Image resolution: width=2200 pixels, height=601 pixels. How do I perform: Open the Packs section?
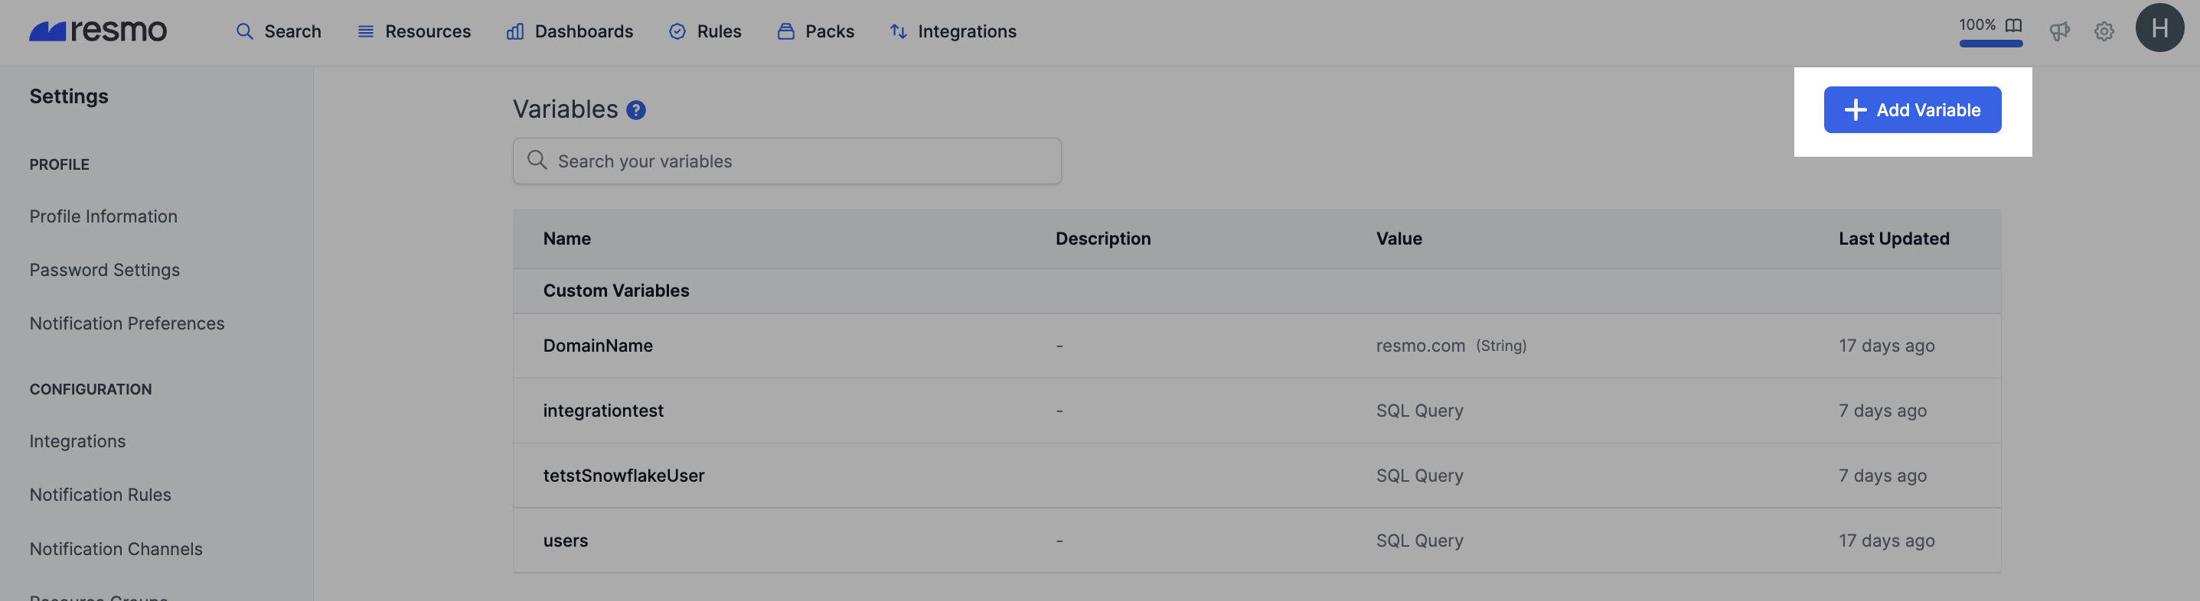814,31
